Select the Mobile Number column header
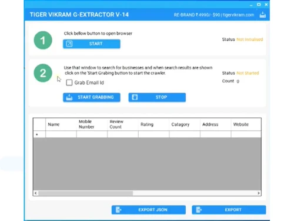 [92, 124]
